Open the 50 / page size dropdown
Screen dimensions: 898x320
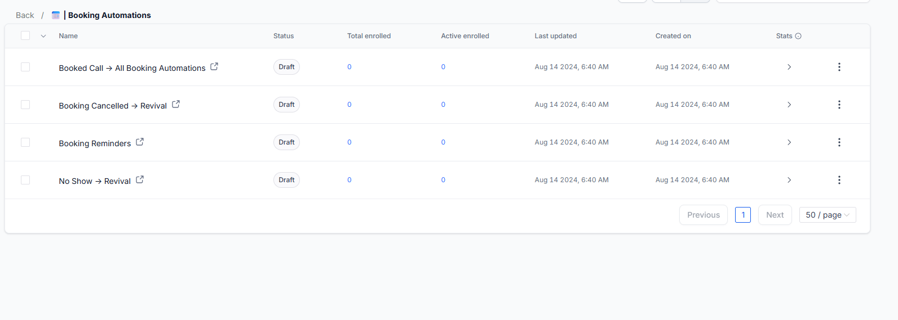tap(828, 215)
